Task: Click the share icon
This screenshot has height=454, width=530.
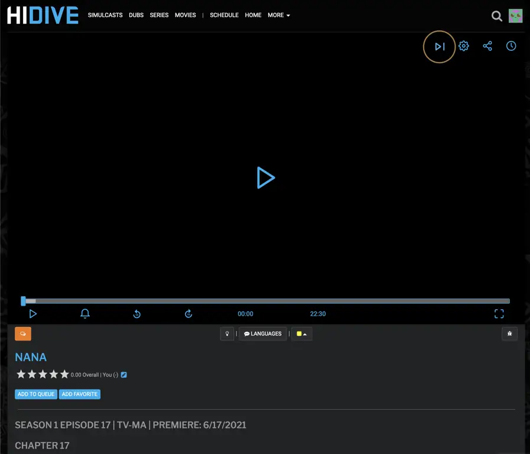Action: 487,46
